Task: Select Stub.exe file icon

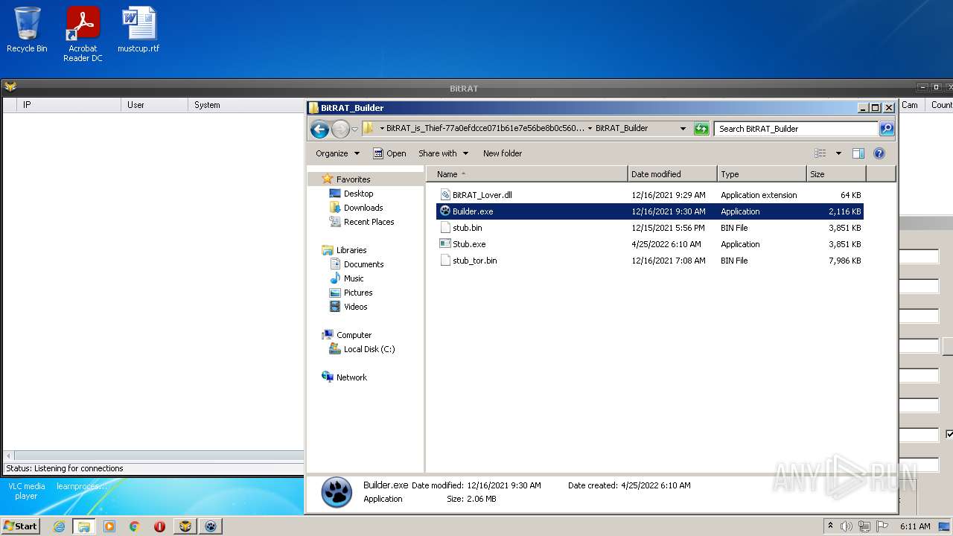Action: coord(445,244)
